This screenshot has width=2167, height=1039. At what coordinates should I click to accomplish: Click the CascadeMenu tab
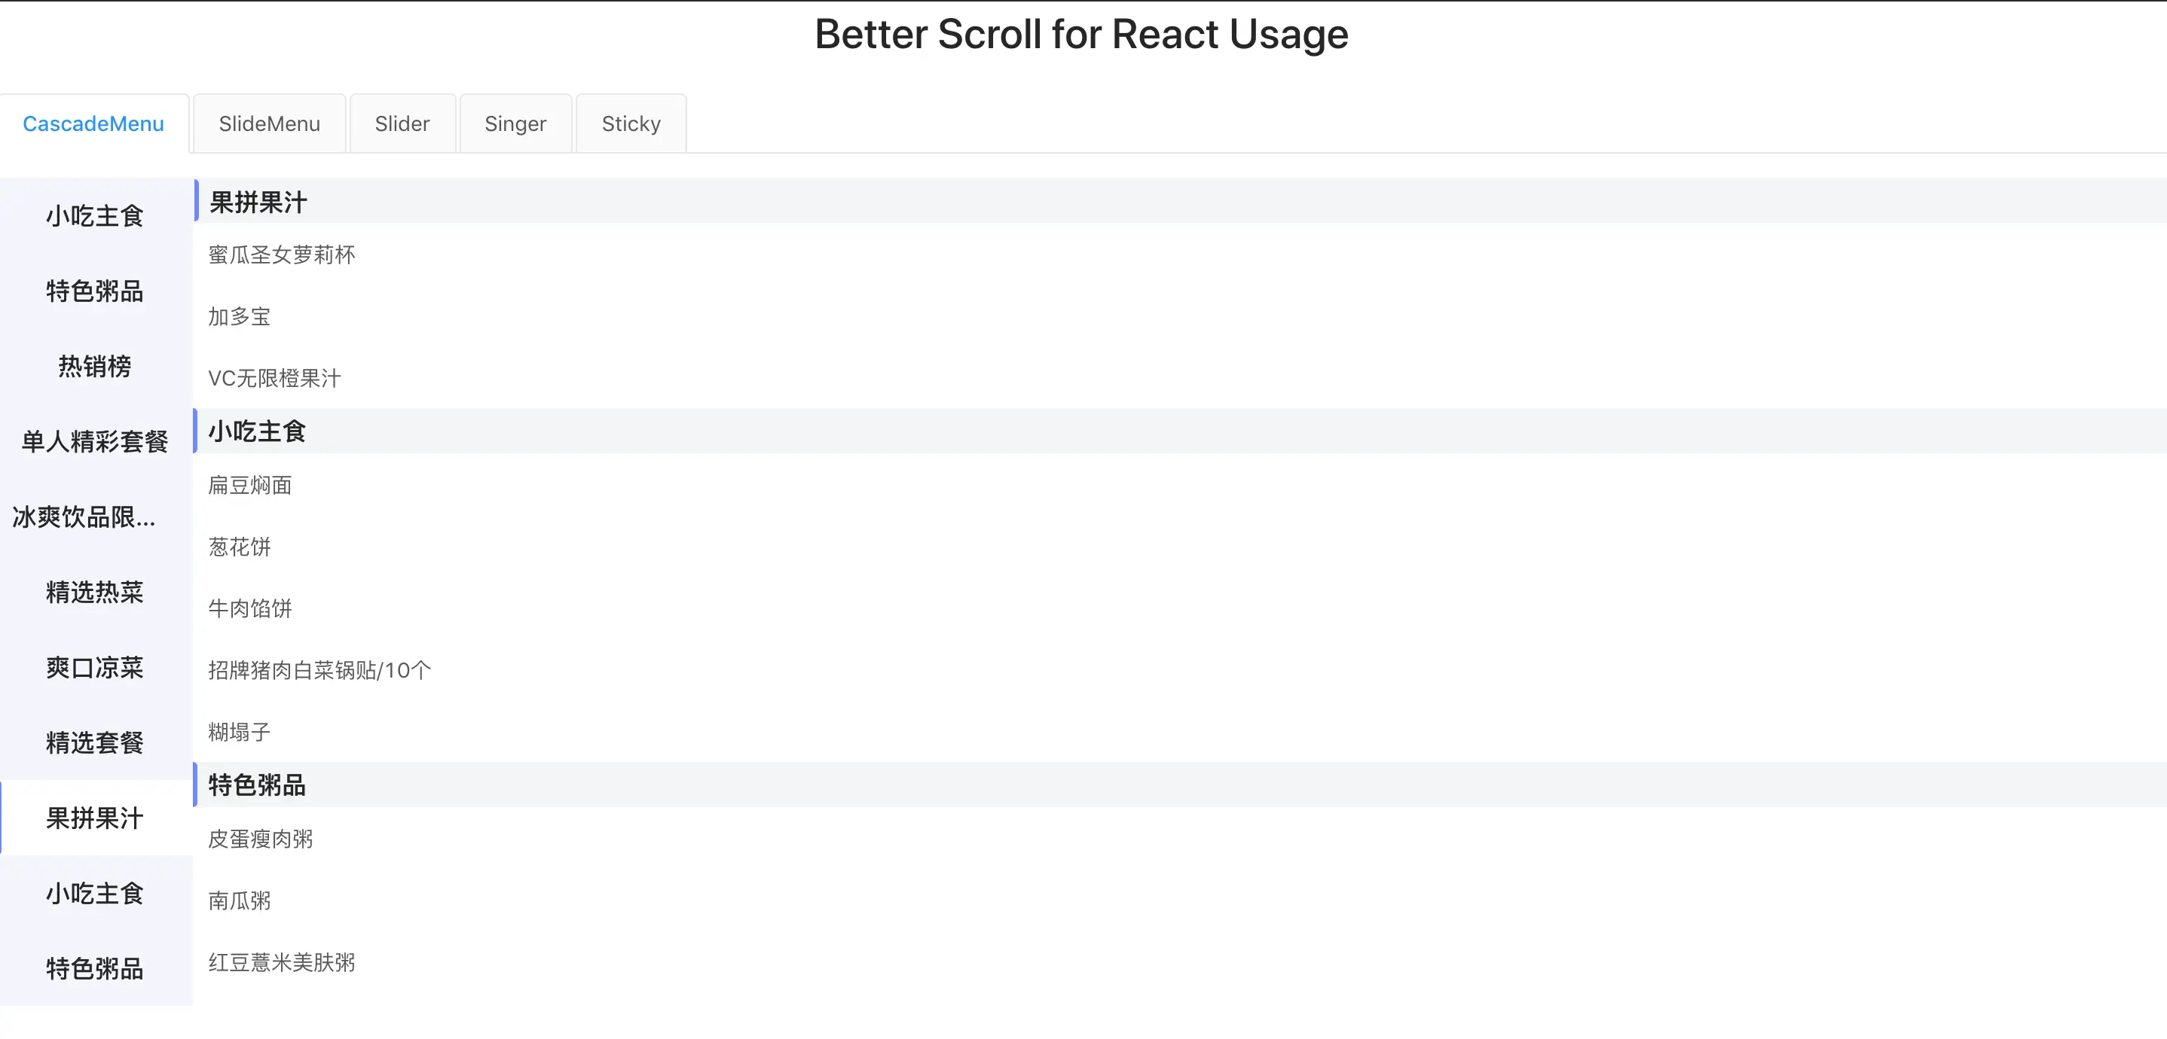pyautogui.click(x=93, y=123)
